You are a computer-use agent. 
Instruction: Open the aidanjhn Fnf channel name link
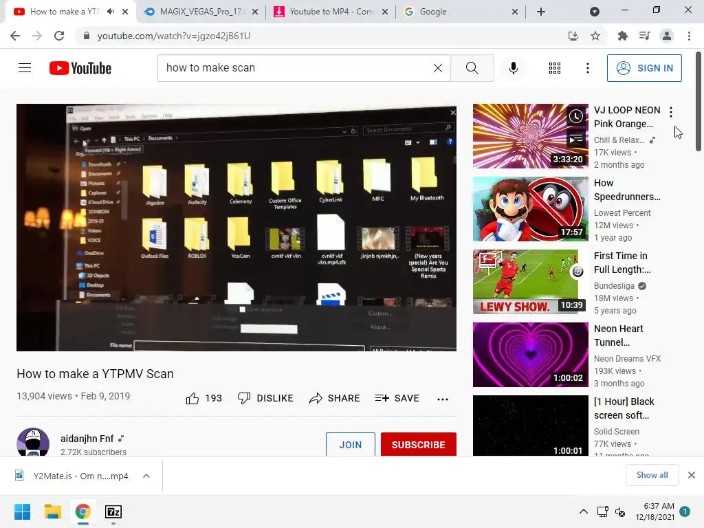pyautogui.click(x=87, y=438)
